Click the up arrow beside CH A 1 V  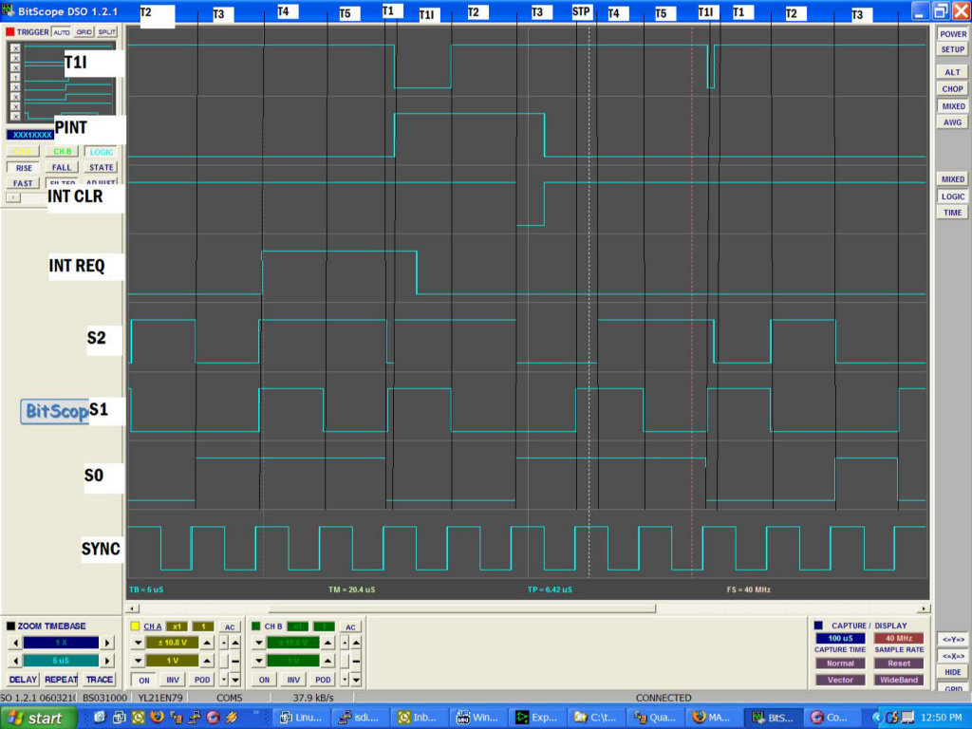208,661
